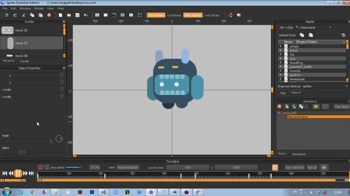Expand the munro1 folder
The height and width of the screenshot is (196, 350).
(x=281, y=71)
